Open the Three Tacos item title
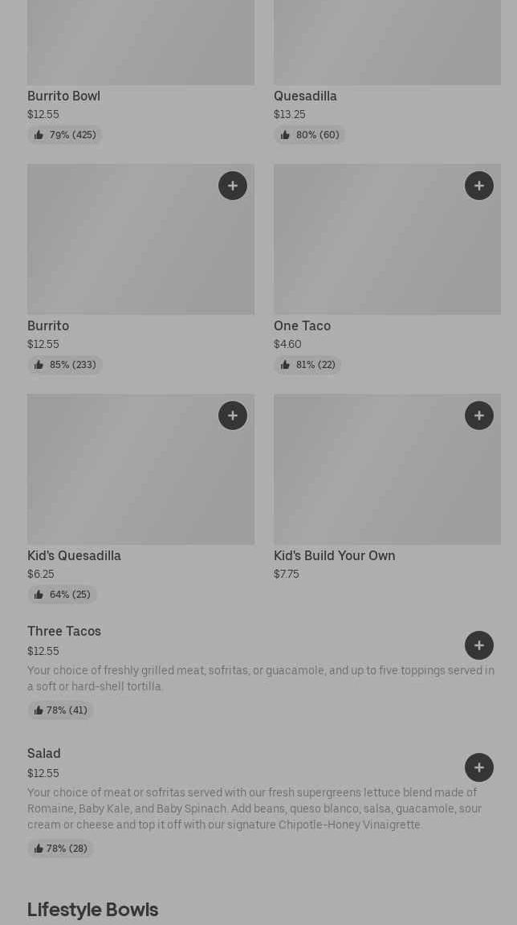Screen dimensions: 517x925 click(64, 632)
